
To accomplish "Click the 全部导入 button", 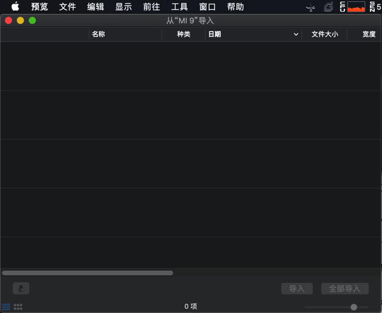I will click(x=344, y=289).
